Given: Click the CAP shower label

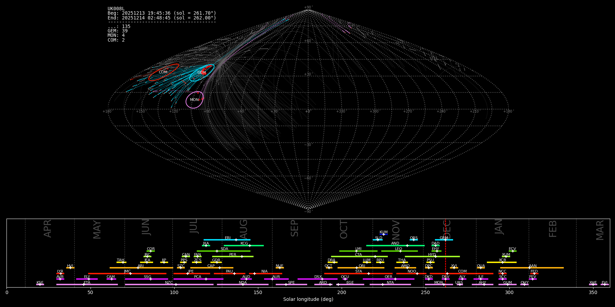Looking at the screenshot, I should point(211,266).
